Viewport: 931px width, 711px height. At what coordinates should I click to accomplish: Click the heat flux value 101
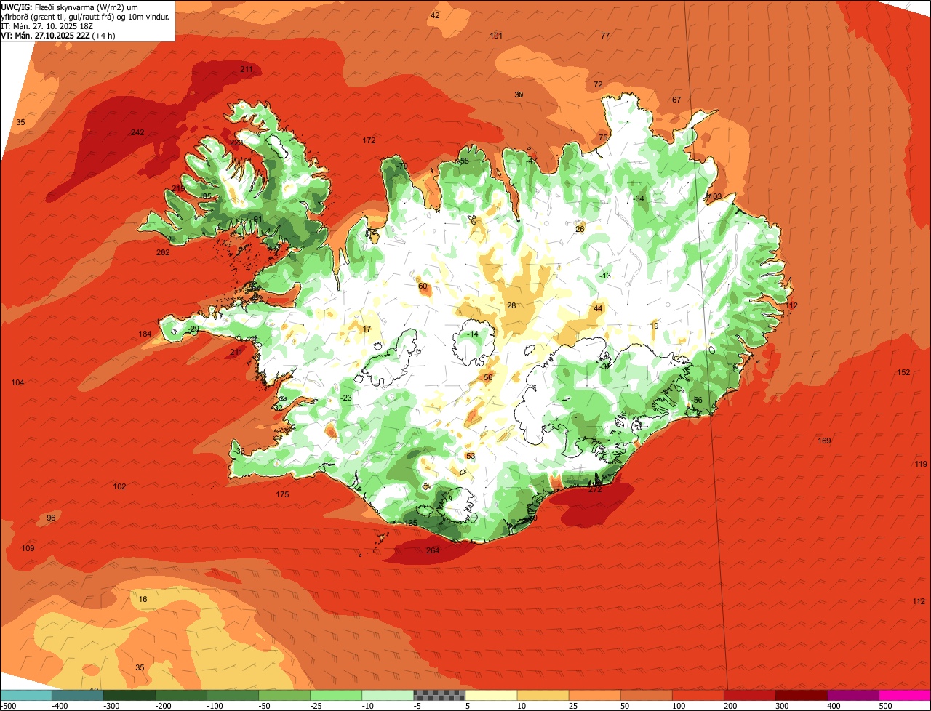[x=496, y=36]
